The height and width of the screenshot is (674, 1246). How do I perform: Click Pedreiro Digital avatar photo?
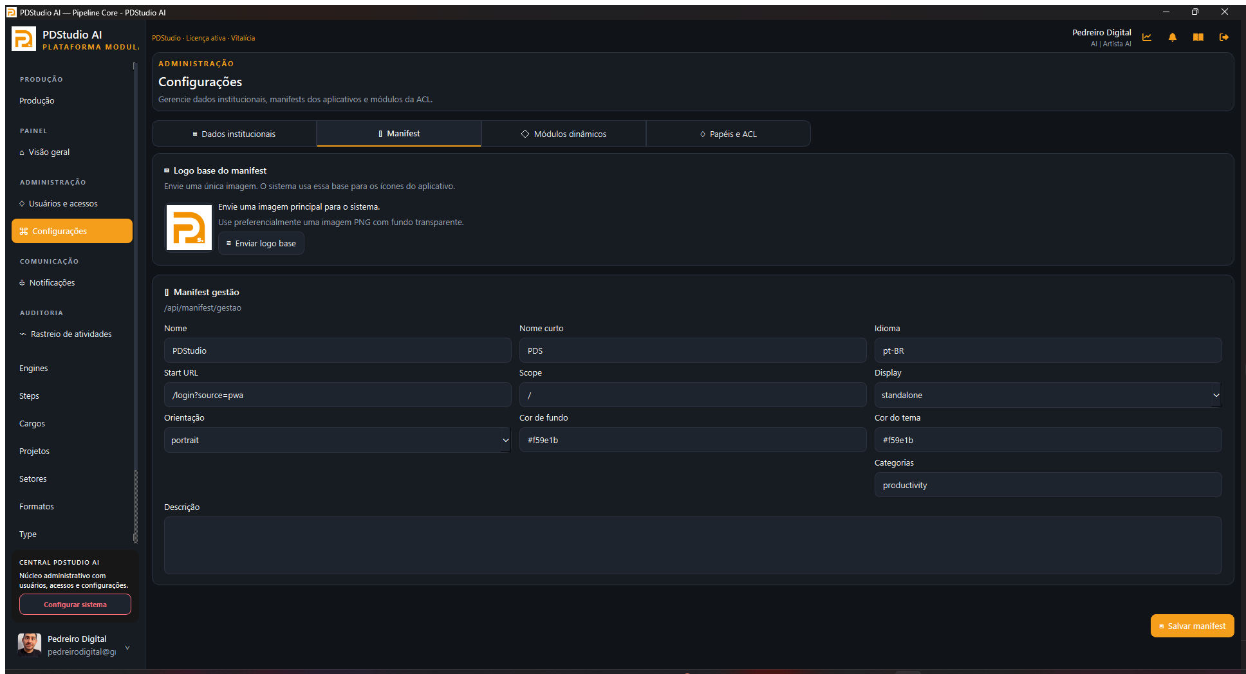pyautogui.click(x=30, y=644)
